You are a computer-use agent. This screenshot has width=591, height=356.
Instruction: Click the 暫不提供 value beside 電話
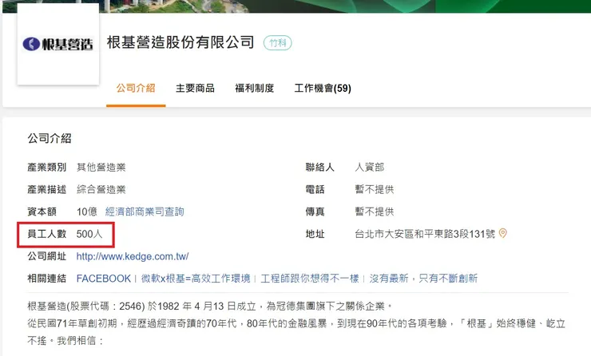pyautogui.click(x=375, y=189)
